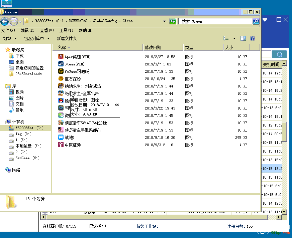The height and width of the screenshot is (238, 292).
Task: Open the recent pages dropdown arrow
Action: pos(20,22)
